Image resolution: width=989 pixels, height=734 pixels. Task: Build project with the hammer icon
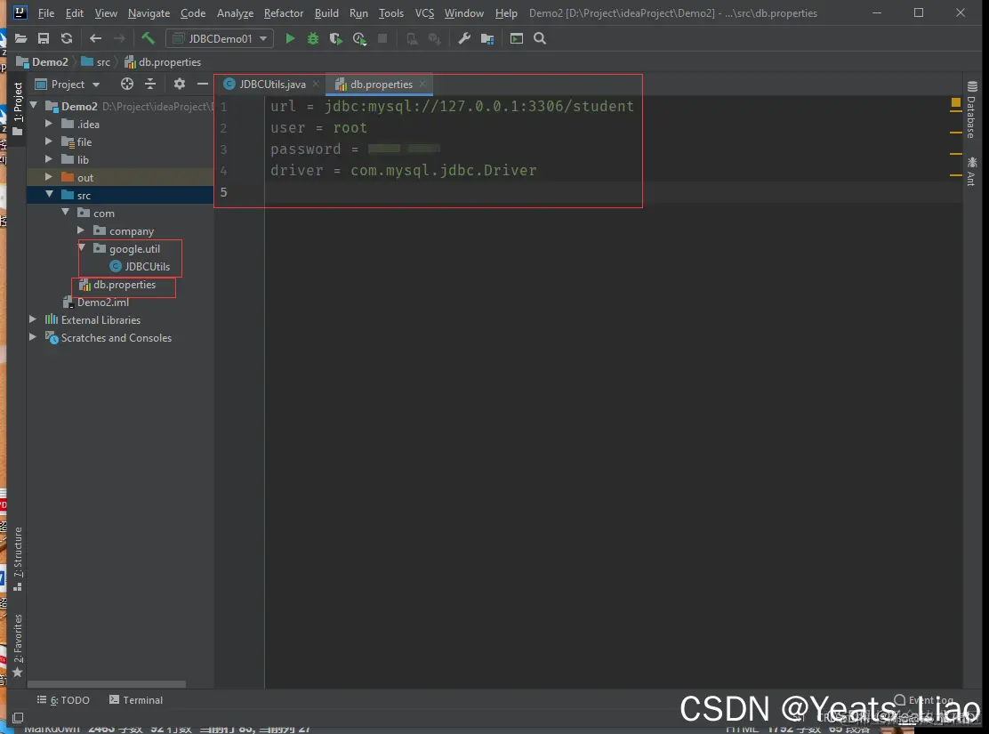148,38
